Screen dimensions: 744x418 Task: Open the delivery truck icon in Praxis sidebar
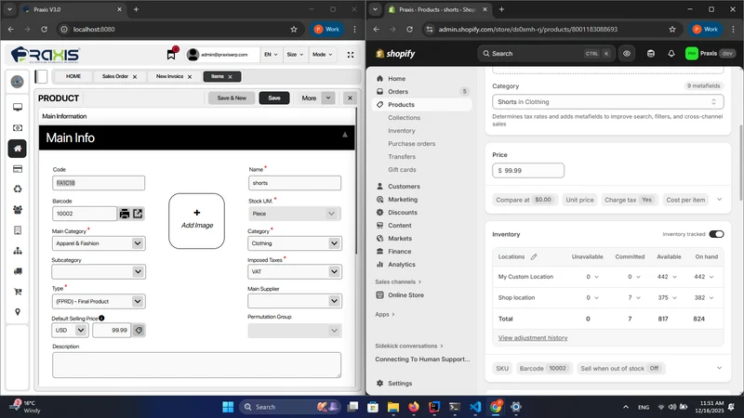click(x=18, y=271)
